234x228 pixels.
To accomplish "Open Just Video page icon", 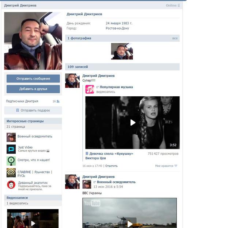I will tap(11, 149).
